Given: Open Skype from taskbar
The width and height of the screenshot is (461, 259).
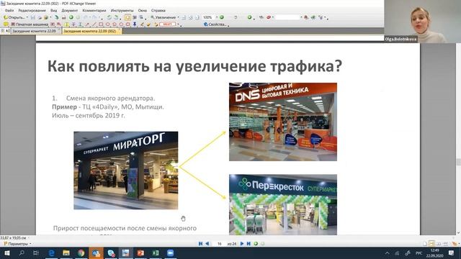Looking at the screenshot, I should [x=111, y=253].
